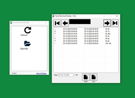Jump to last page arrow button
Image resolution: width=135 pixels, height=98 pixels.
tap(115, 23)
